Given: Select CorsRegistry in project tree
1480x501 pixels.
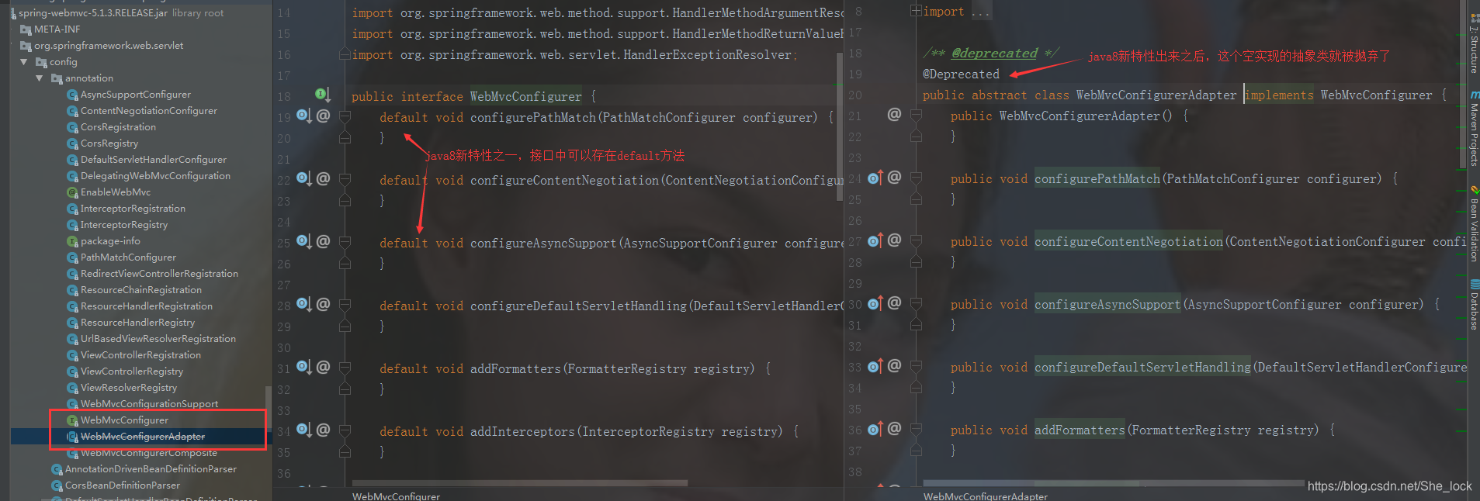Looking at the screenshot, I should click(x=109, y=143).
